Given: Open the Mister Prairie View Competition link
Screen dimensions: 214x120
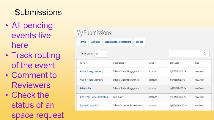Looking at the screenshot, I should (x=93, y=97).
